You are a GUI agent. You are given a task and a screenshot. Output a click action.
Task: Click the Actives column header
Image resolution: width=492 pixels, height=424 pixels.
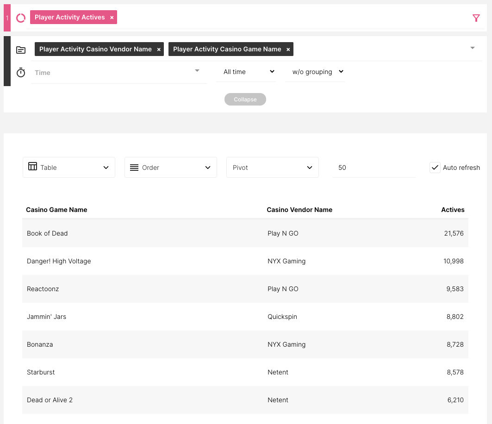coord(453,210)
